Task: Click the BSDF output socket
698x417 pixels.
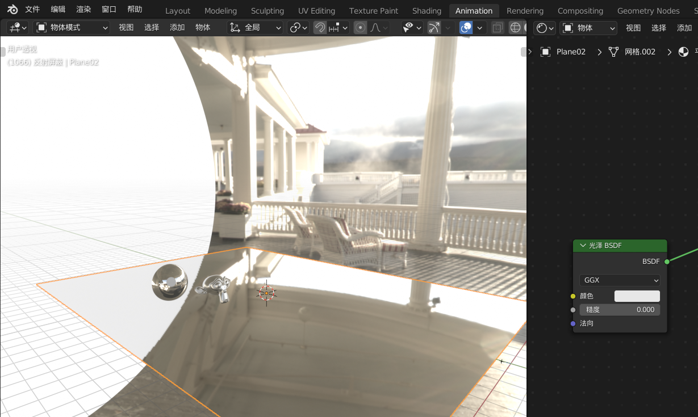Action: 667,262
